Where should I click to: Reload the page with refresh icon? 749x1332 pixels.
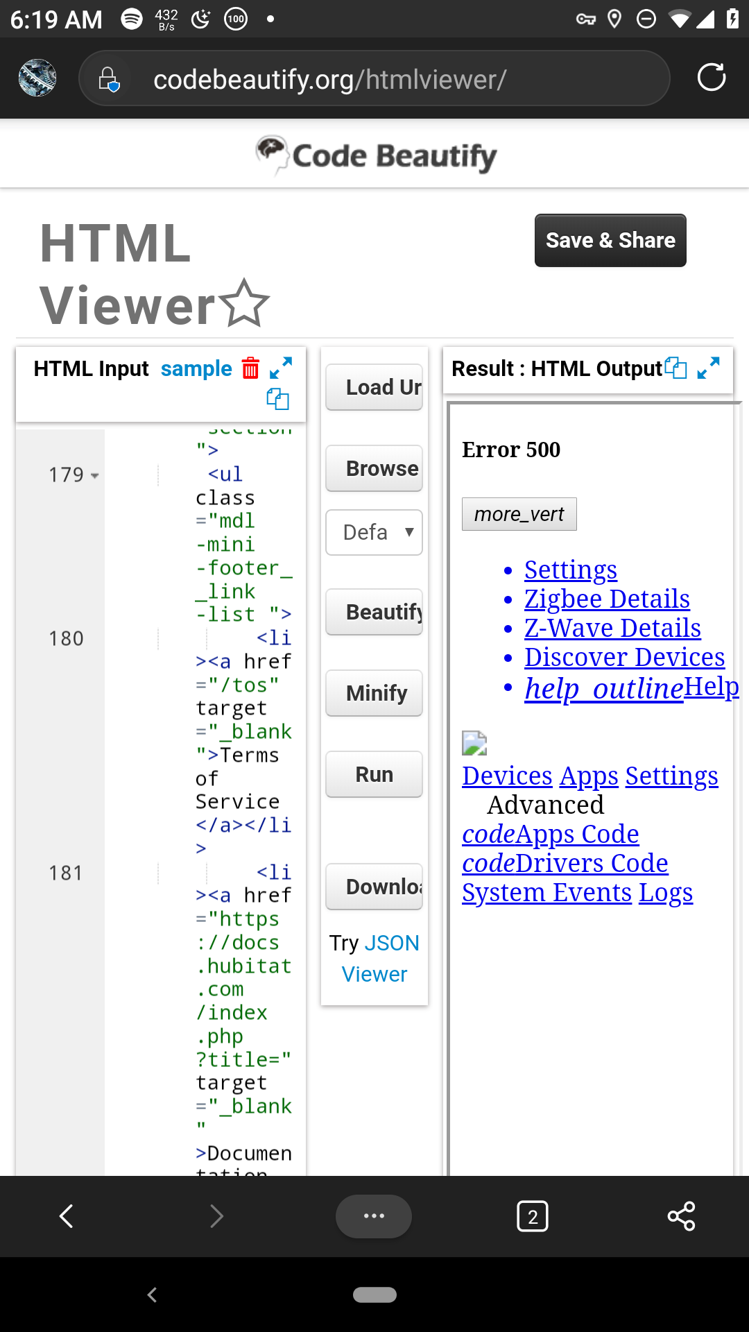point(711,77)
